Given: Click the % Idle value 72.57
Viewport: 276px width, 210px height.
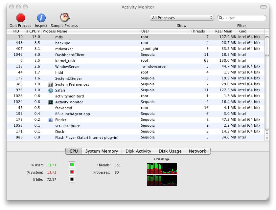Looking at the screenshot, I should [52, 179].
